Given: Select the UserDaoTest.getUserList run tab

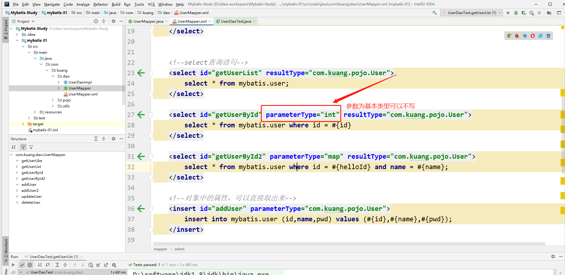Looking at the screenshot, I should pos(54,257).
